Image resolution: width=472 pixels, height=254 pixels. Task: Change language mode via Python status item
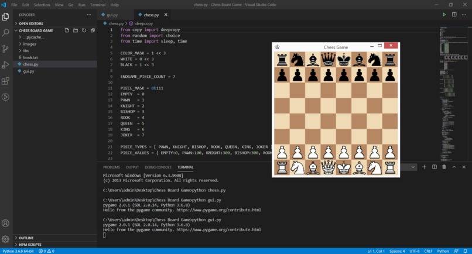pos(443,251)
